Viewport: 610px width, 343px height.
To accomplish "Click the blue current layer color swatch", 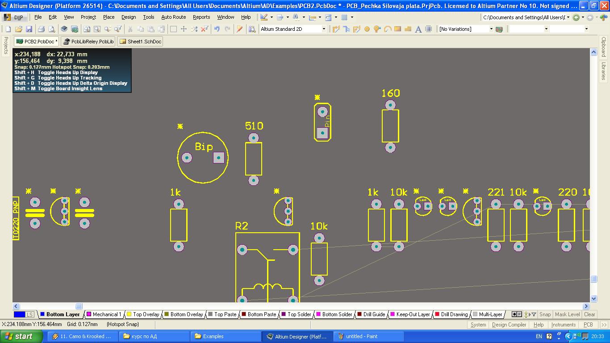I will click(x=20, y=314).
